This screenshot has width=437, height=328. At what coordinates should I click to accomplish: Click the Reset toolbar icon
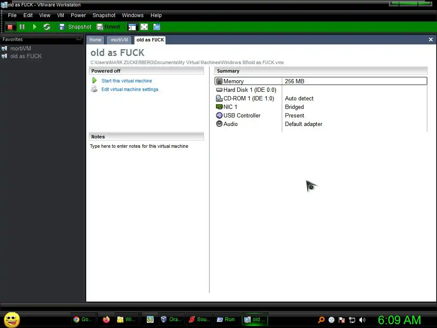coord(47,27)
